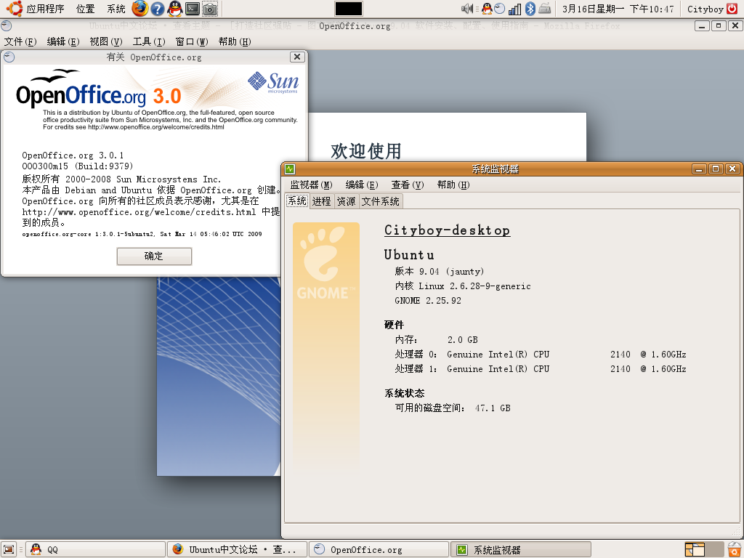The image size is (744, 558).
Task: Open the 文件(F) menu in OpenOffice.org
Action: point(20,41)
